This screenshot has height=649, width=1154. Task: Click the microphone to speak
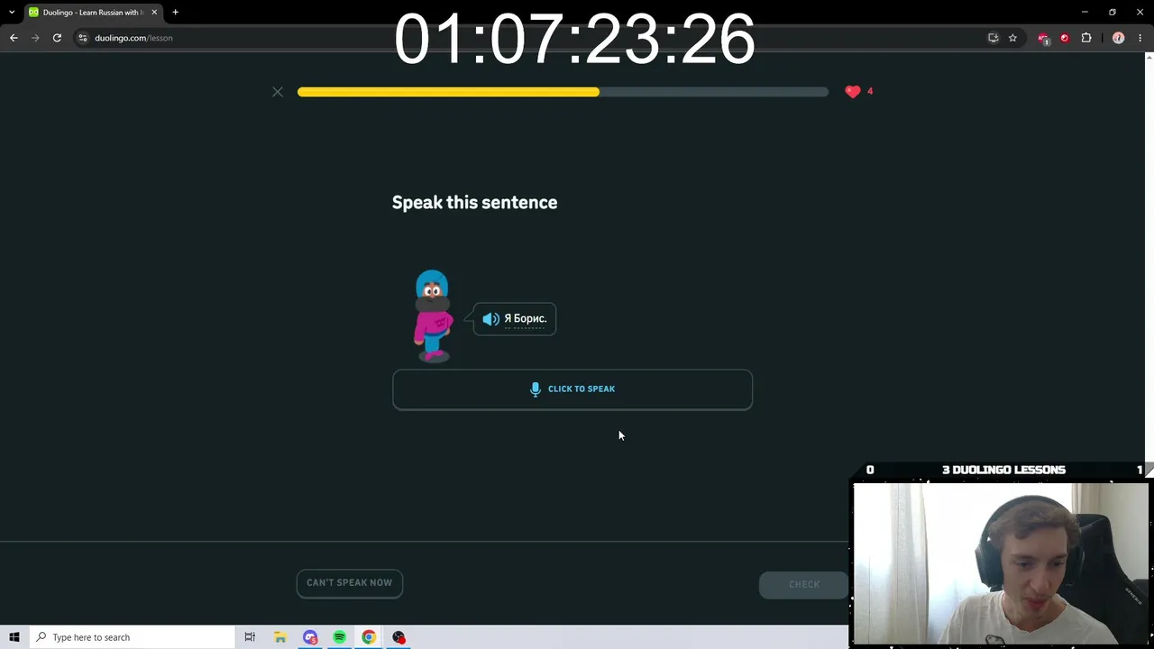click(x=572, y=389)
